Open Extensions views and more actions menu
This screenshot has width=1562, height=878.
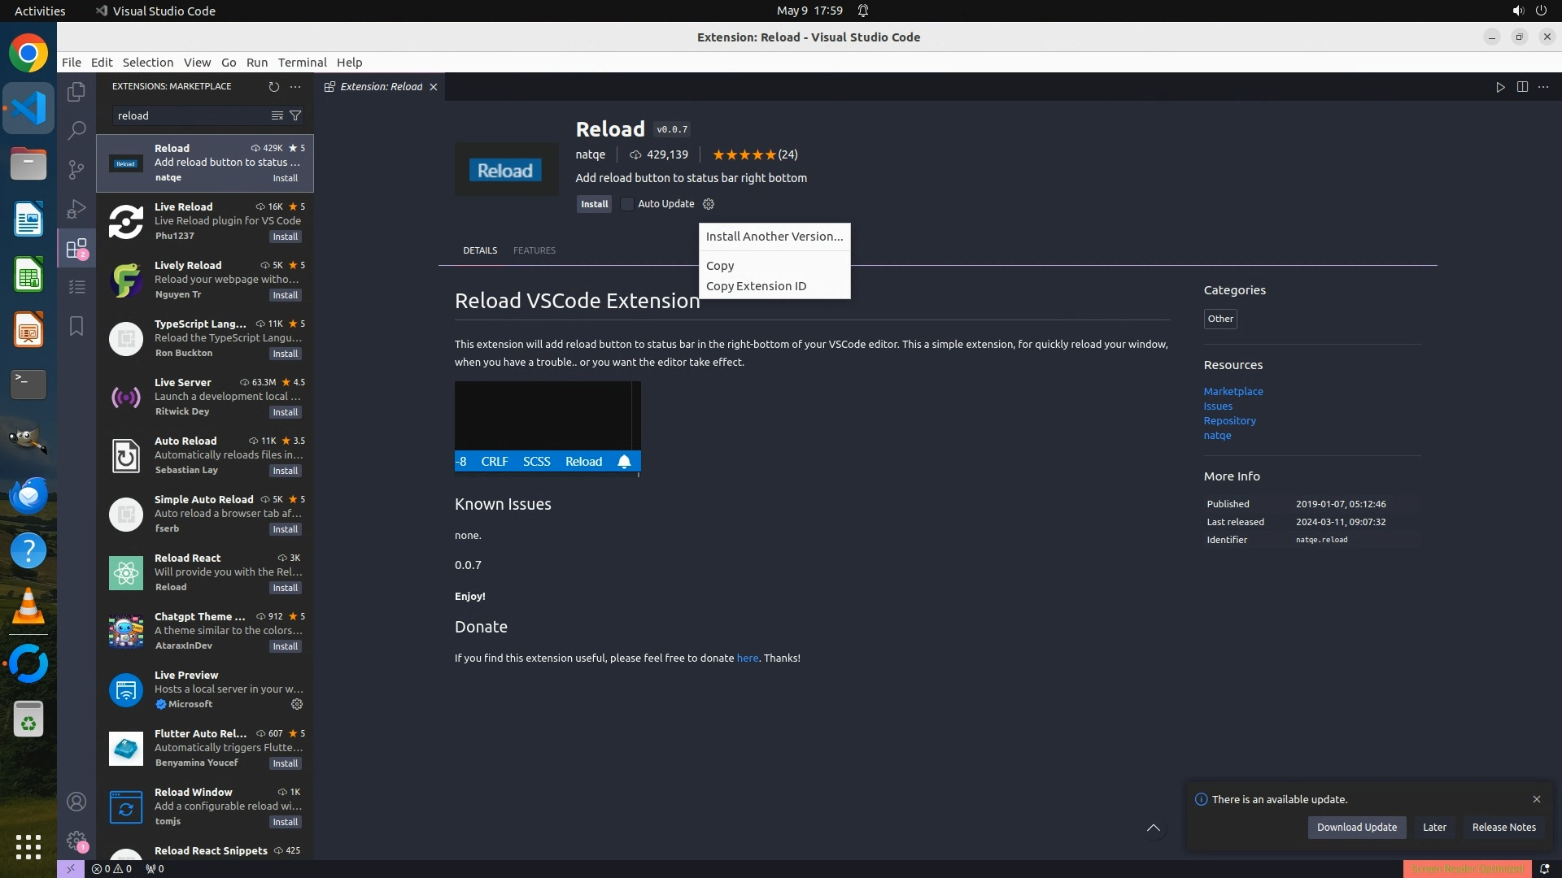(x=295, y=86)
